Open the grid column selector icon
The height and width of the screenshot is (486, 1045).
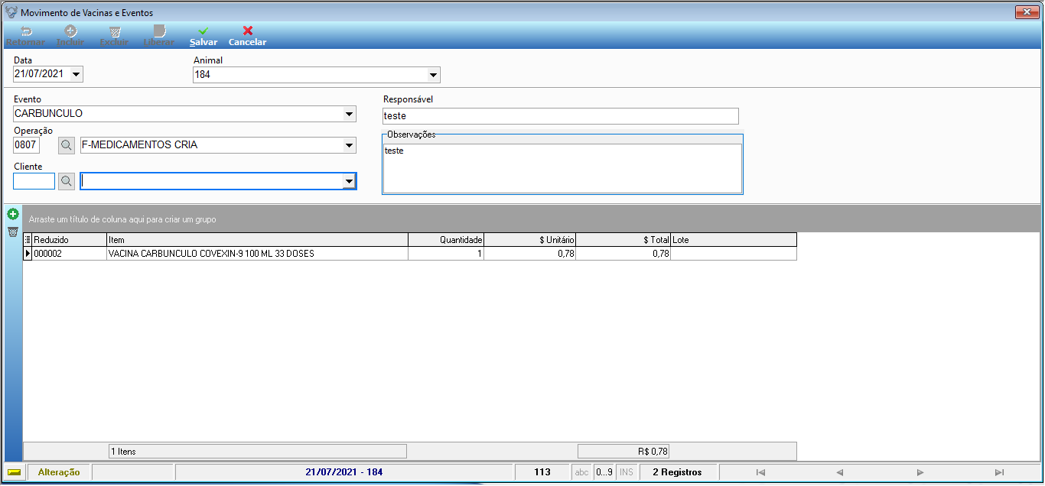coord(28,240)
